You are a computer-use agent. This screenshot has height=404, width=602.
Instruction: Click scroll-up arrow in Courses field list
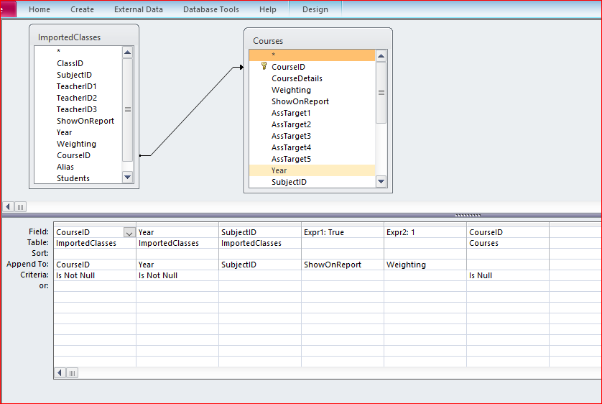pyautogui.click(x=381, y=56)
